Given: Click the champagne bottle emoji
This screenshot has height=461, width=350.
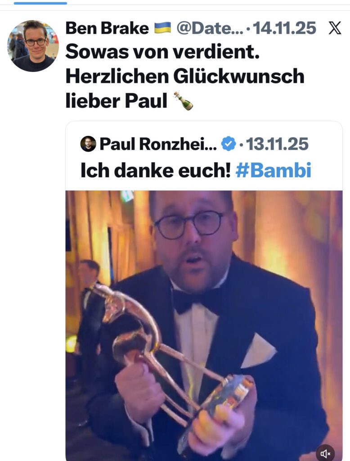Looking at the screenshot, I should [184, 101].
